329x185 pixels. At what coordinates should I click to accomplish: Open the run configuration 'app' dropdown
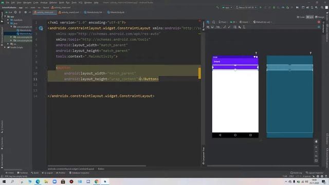pos(227,7)
